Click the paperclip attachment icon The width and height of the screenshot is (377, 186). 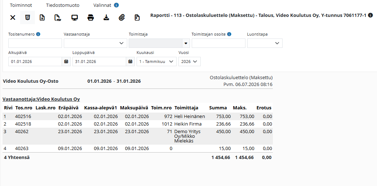[x=122, y=18]
